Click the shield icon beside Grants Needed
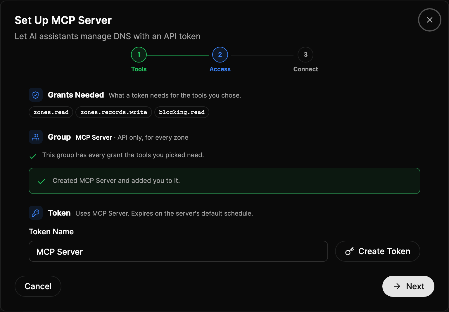Screen dimensions: 449x312 (x=36, y=95)
